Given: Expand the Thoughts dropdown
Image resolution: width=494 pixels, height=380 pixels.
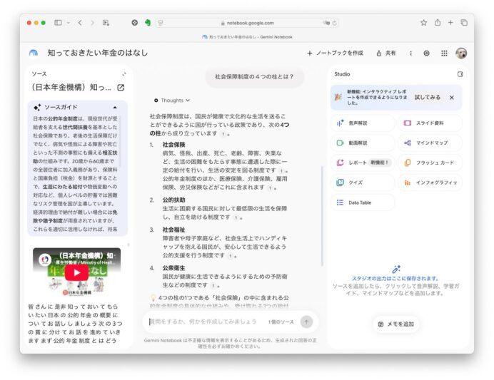Looking at the screenshot, I should [172, 101].
